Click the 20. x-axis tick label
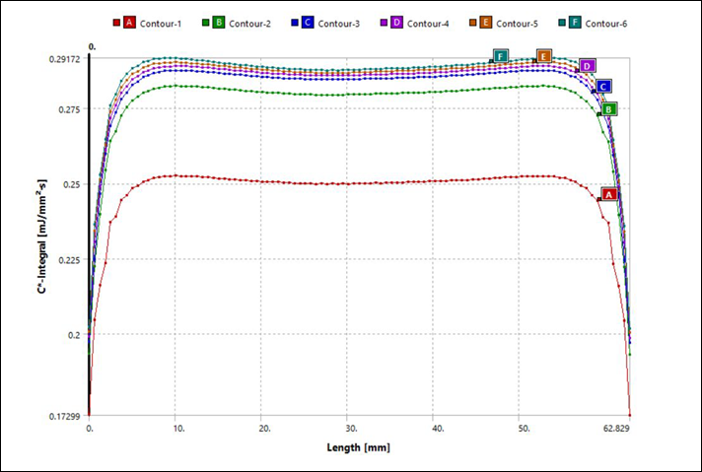This screenshot has width=702, height=472. 264,429
